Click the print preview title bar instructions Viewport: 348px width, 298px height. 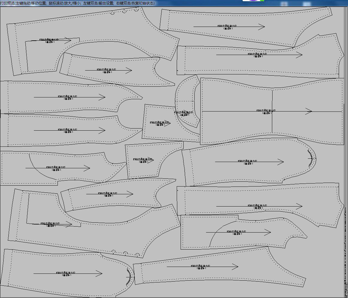(77, 3)
